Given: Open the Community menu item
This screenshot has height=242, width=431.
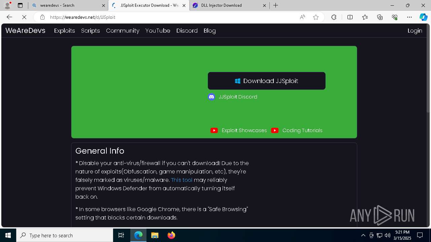Looking at the screenshot, I should 123,31.
